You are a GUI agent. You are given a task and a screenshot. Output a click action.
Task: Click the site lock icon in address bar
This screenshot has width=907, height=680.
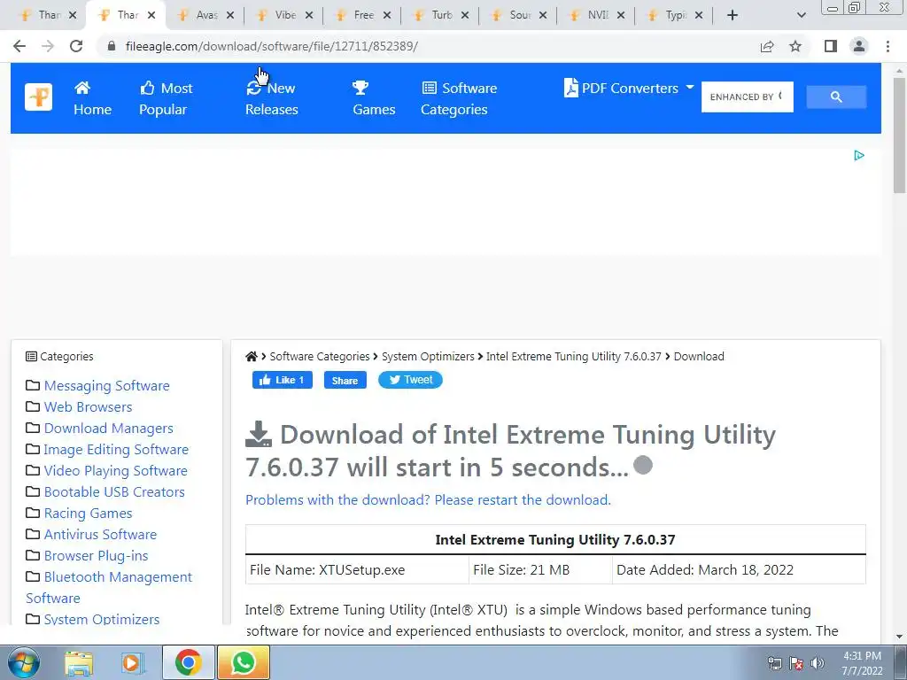pyautogui.click(x=112, y=46)
